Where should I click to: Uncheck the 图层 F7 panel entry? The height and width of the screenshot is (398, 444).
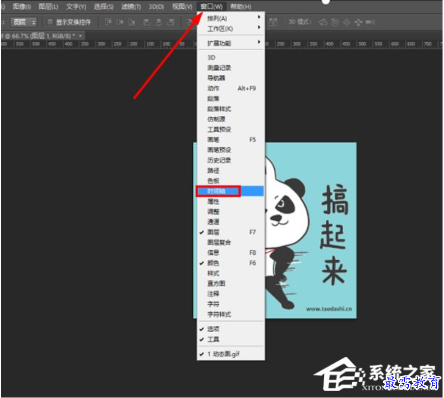[x=231, y=232]
